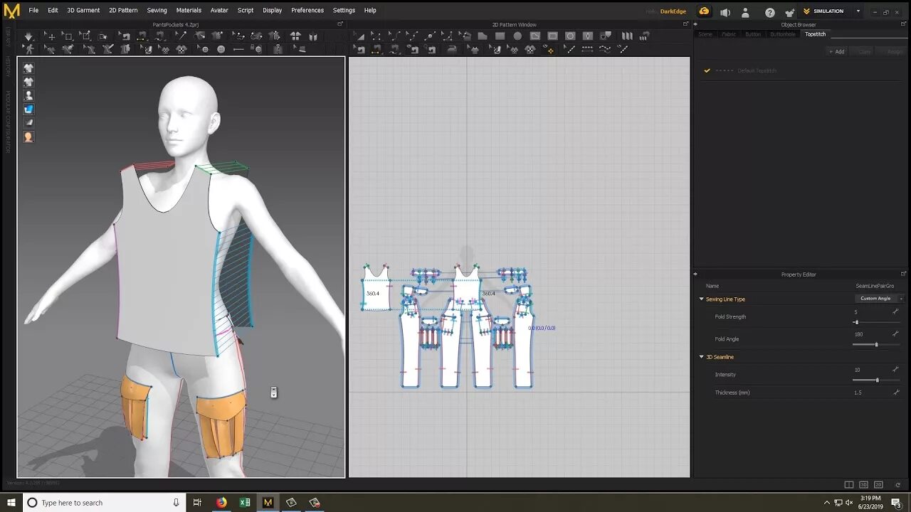Select the Rectangle pattern tool
The height and width of the screenshot is (512, 911).
(500, 36)
